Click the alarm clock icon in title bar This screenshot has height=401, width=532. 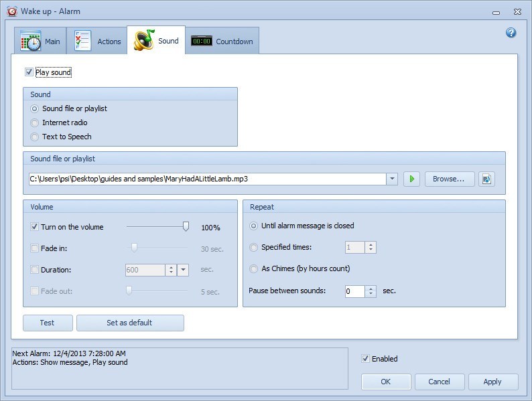12,11
